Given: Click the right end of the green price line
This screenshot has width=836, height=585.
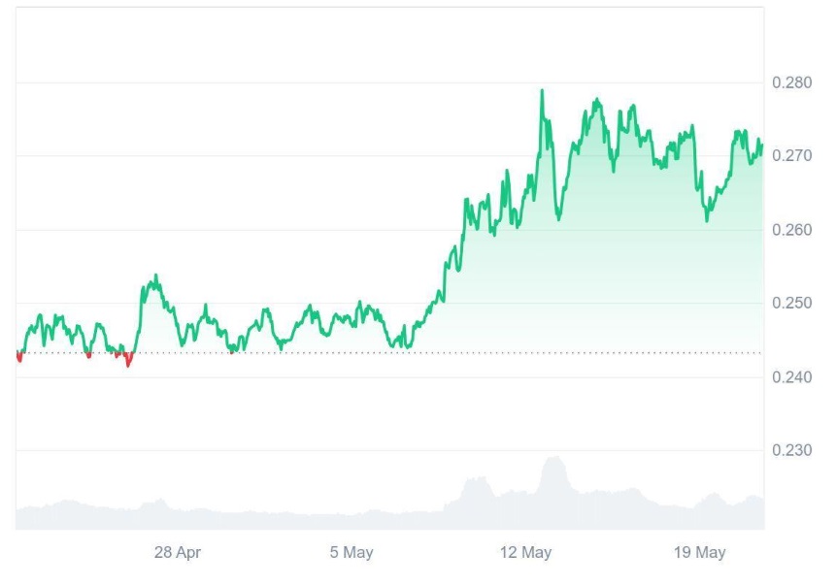Looking at the screenshot, I should pyautogui.click(x=762, y=146).
